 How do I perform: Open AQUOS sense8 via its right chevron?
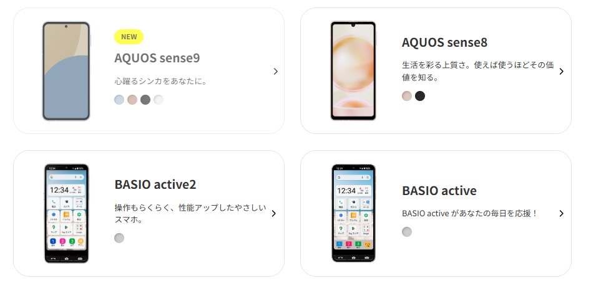561,71
